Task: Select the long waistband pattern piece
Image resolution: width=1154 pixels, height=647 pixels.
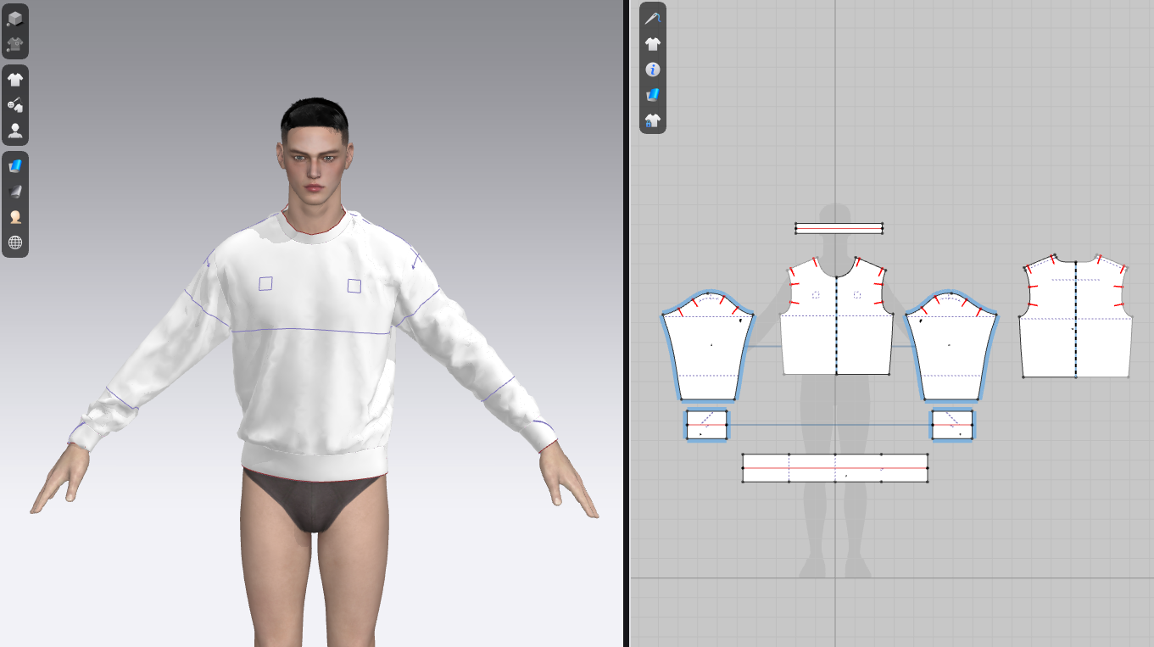Action: [814, 475]
